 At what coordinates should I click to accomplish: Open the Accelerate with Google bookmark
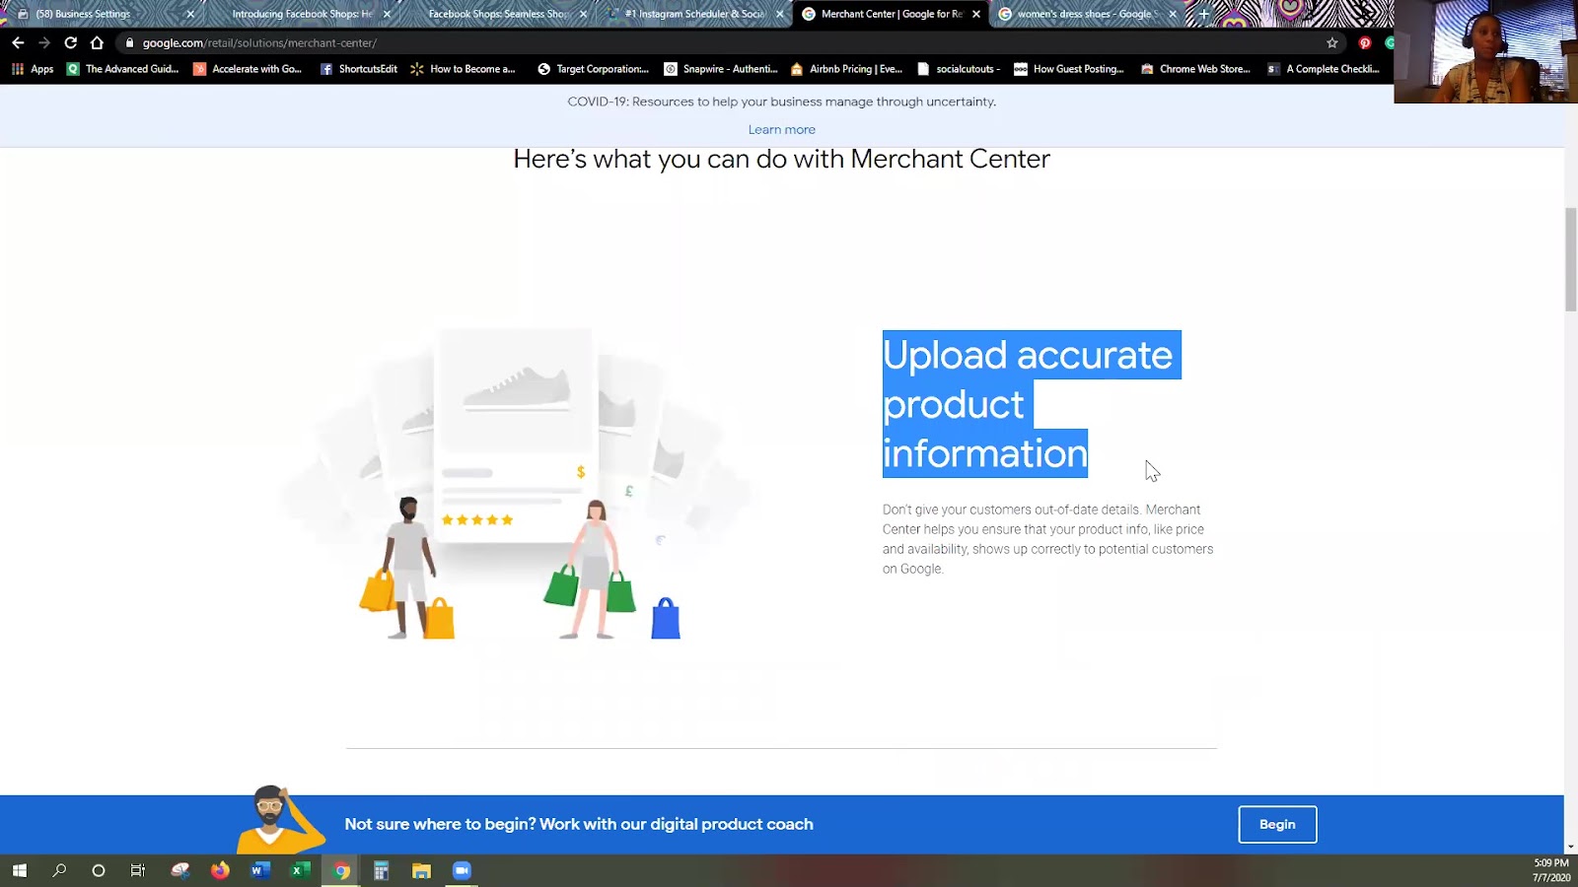(x=248, y=69)
